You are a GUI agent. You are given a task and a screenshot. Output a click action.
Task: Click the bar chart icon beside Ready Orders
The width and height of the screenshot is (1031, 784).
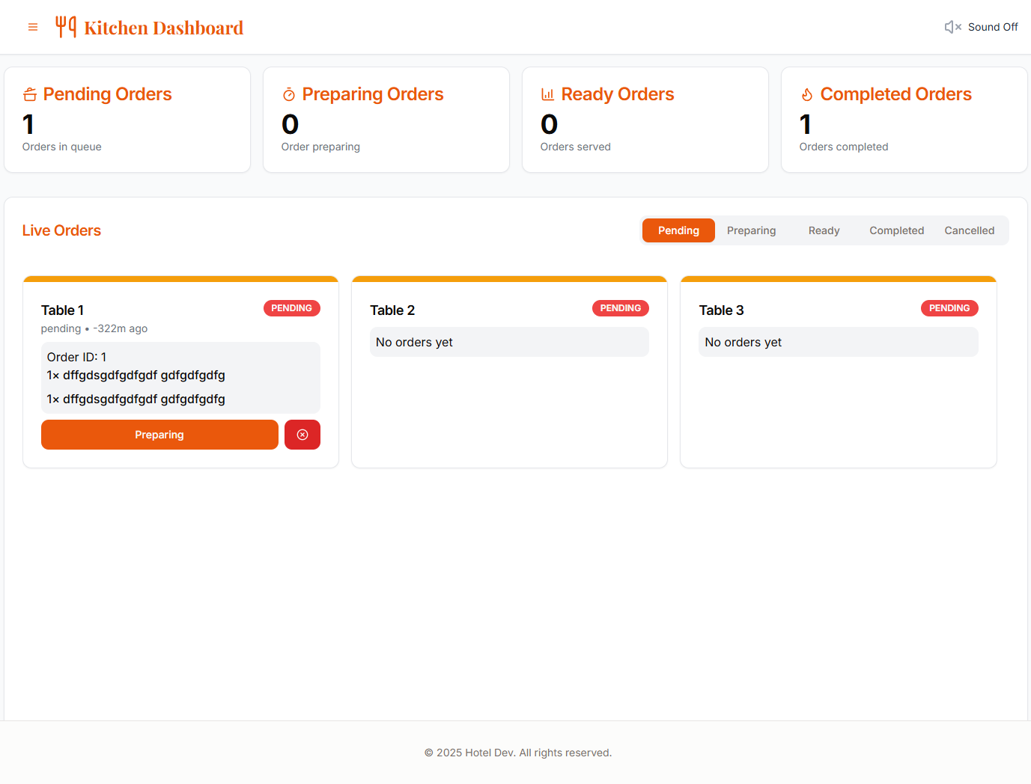click(x=547, y=94)
